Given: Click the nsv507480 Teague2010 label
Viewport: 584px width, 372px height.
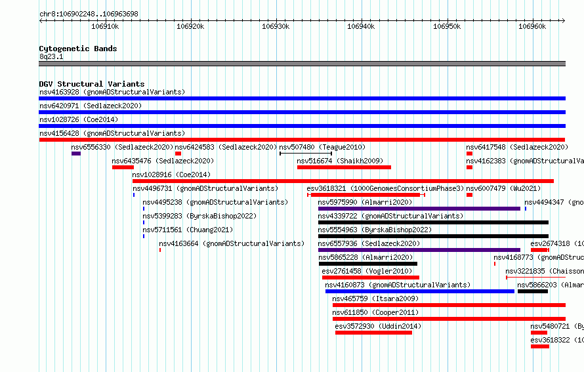Looking at the screenshot, I should [x=322, y=147].
